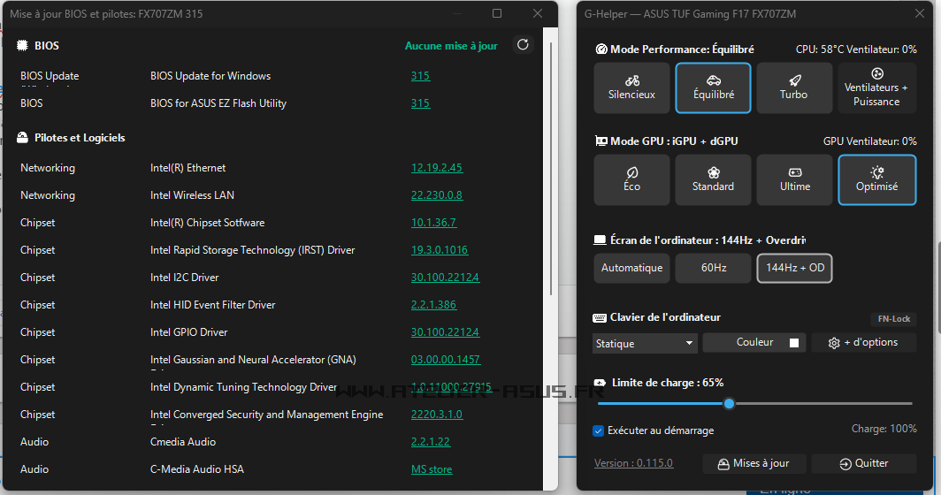Set screen to Automatique refresh mode
Screen dimensions: 941x495
[x=631, y=268]
